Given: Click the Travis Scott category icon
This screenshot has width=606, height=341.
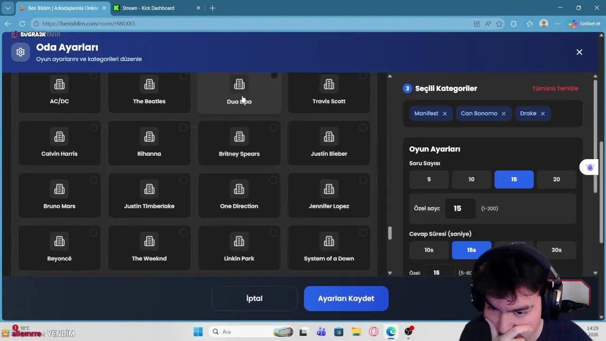Looking at the screenshot, I should 329,84.
